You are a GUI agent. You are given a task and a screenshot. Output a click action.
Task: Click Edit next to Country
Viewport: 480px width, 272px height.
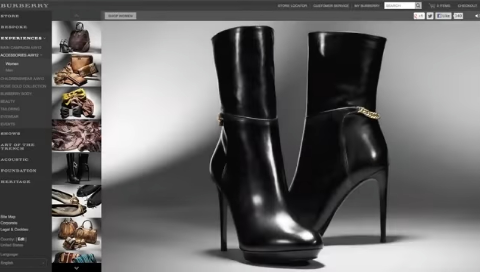21,239
